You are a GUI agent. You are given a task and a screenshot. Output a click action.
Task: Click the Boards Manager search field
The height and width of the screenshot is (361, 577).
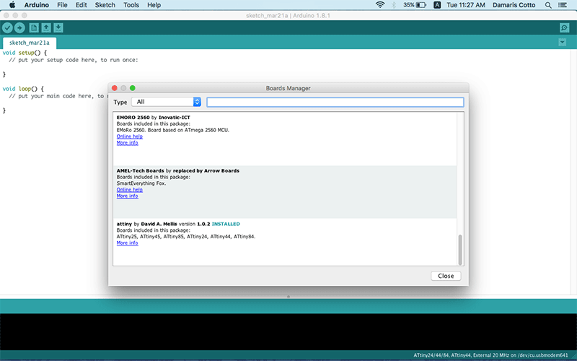pyautogui.click(x=335, y=102)
